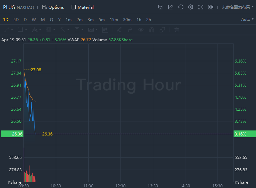Expand the text annotation tool arrow
Screen dimensions: 256x188
(96, 30)
